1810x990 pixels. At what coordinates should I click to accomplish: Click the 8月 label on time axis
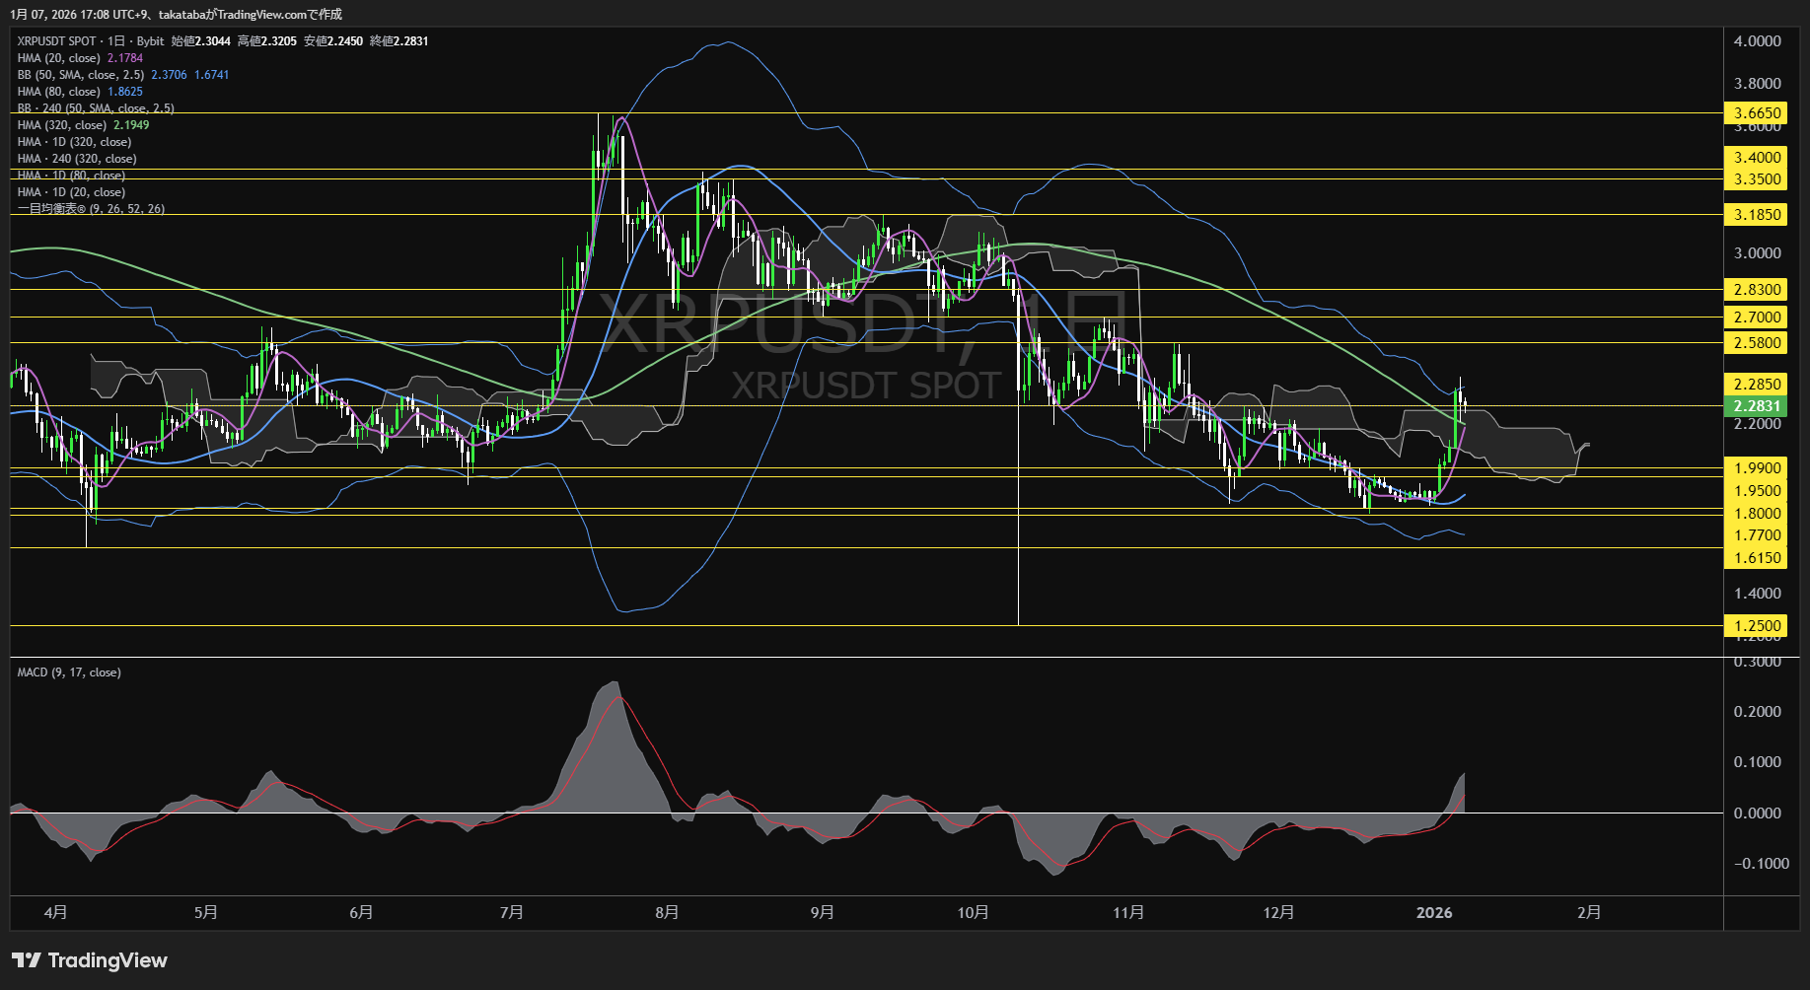click(667, 913)
